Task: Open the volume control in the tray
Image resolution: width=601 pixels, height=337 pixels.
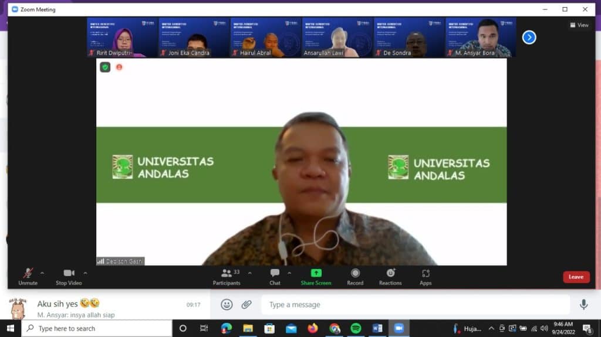Action: pos(544,329)
